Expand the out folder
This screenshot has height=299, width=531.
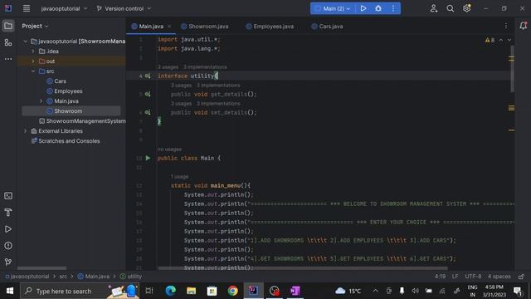[33, 61]
